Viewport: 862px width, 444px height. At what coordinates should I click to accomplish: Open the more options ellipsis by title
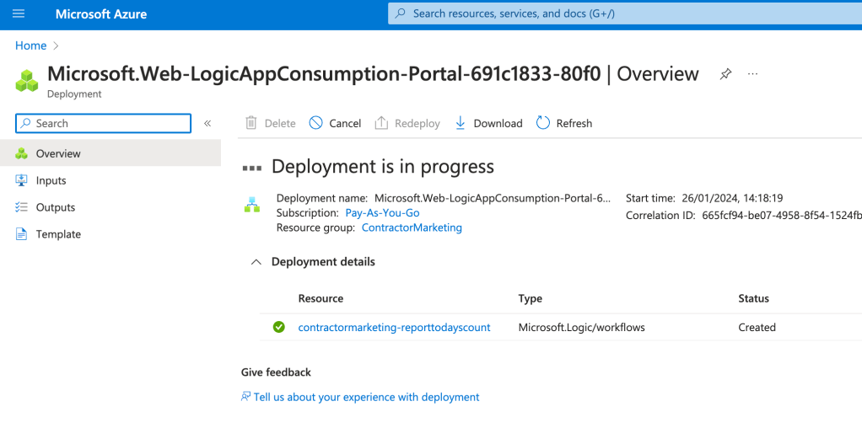[x=752, y=73]
